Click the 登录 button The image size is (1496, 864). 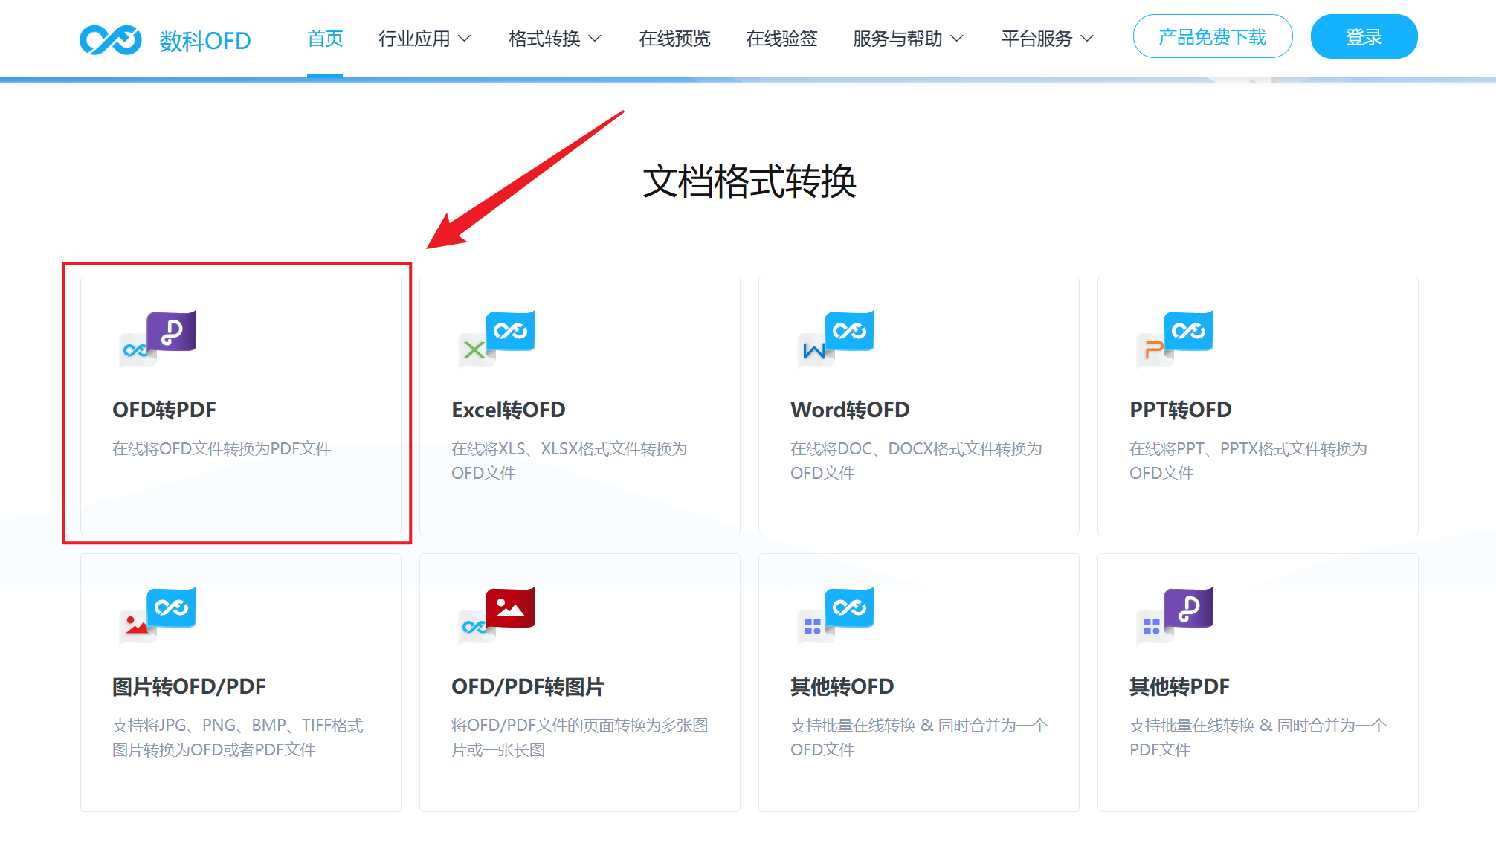click(1364, 36)
